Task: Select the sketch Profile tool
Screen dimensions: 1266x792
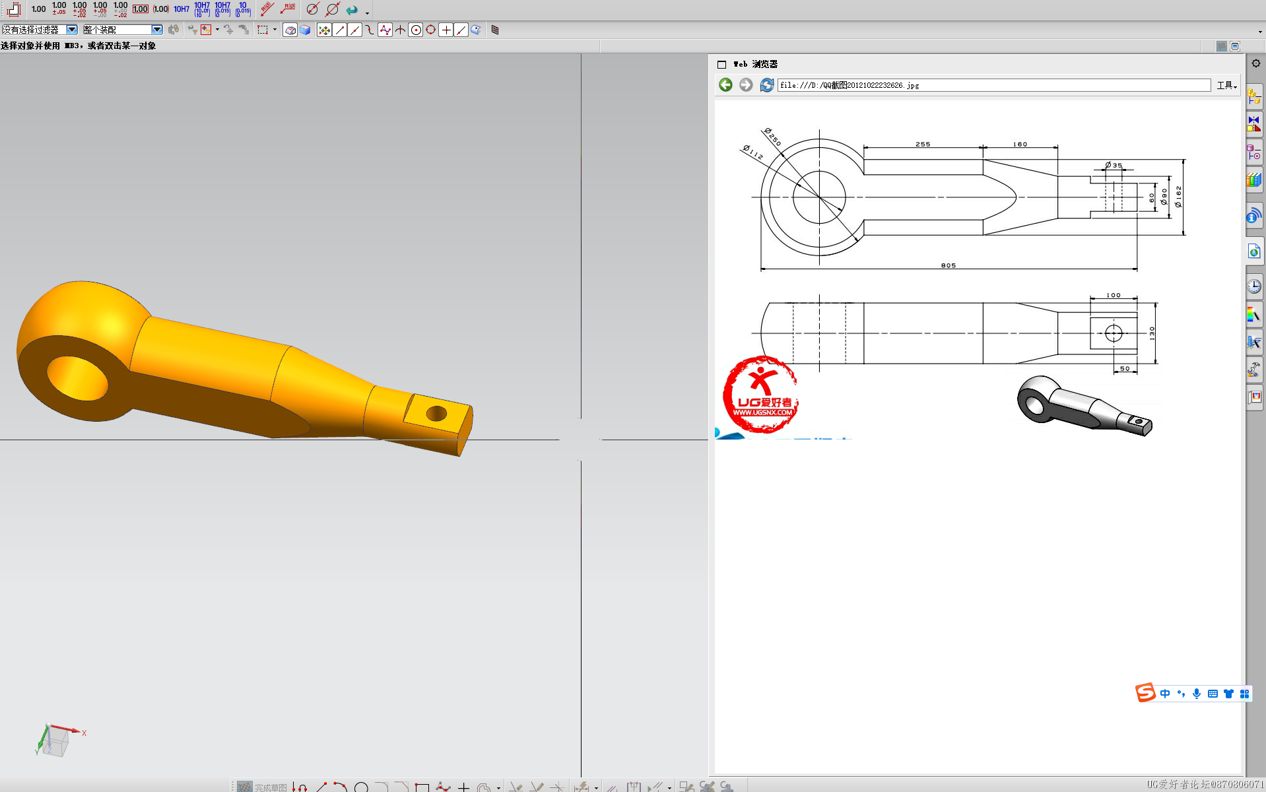Action: click(x=300, y=787)
